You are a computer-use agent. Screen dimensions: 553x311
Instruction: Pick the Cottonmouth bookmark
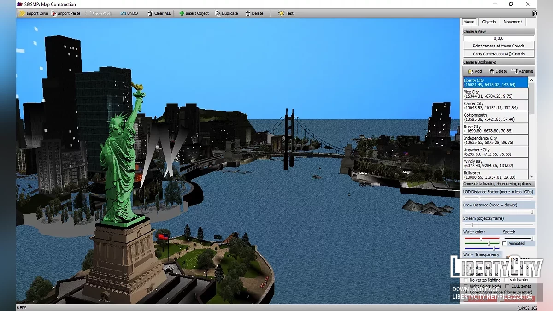pyautogui.click(x=495, y=117)
